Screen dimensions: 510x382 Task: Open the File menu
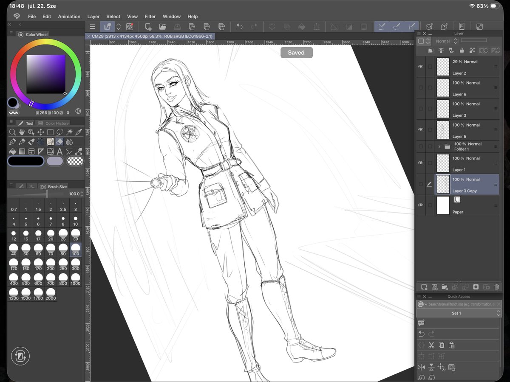(x=32, y=17)
